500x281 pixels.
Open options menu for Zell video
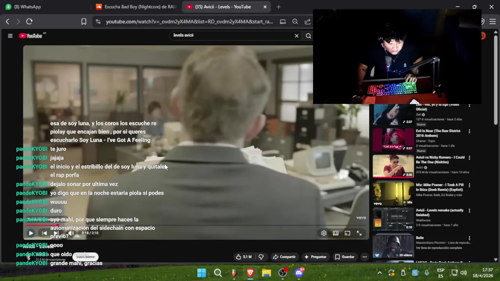coord(469,105)
